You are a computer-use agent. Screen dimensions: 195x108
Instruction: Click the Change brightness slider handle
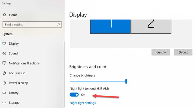pyautogui.click(x=126, y=81)
